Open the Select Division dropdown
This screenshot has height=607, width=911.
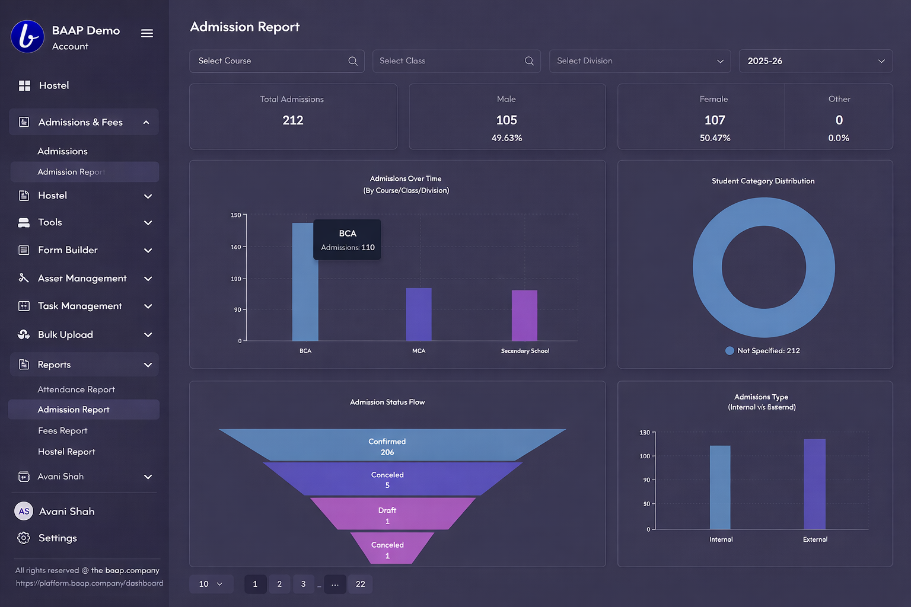(x=639, y=61)
